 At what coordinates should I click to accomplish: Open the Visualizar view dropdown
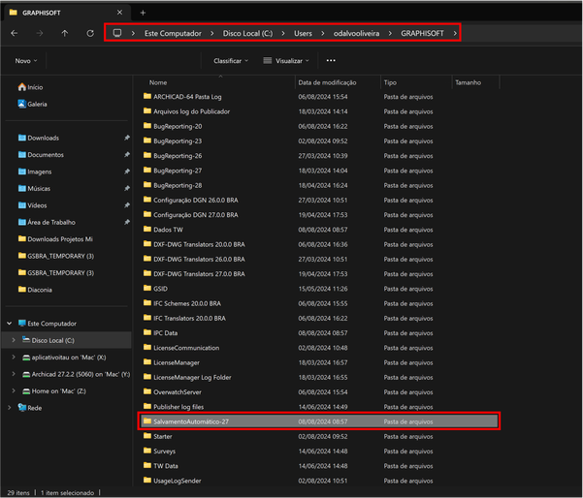(287, 60)
